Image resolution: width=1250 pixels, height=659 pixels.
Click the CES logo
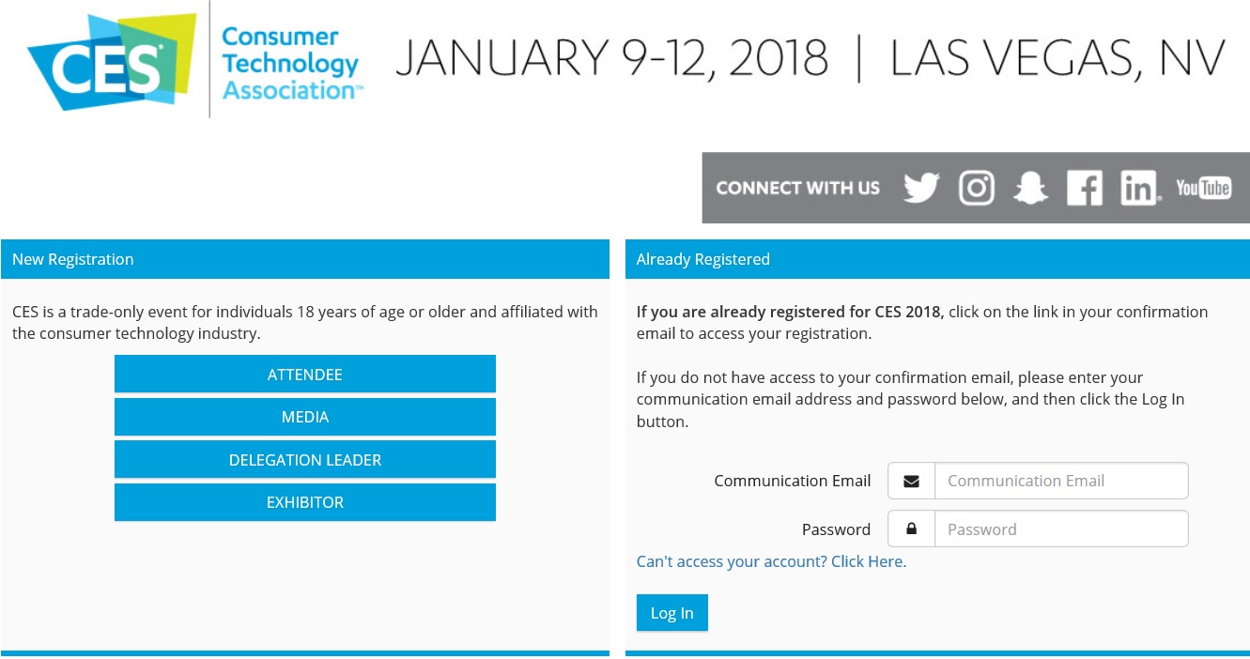click(x=112, y=62)
